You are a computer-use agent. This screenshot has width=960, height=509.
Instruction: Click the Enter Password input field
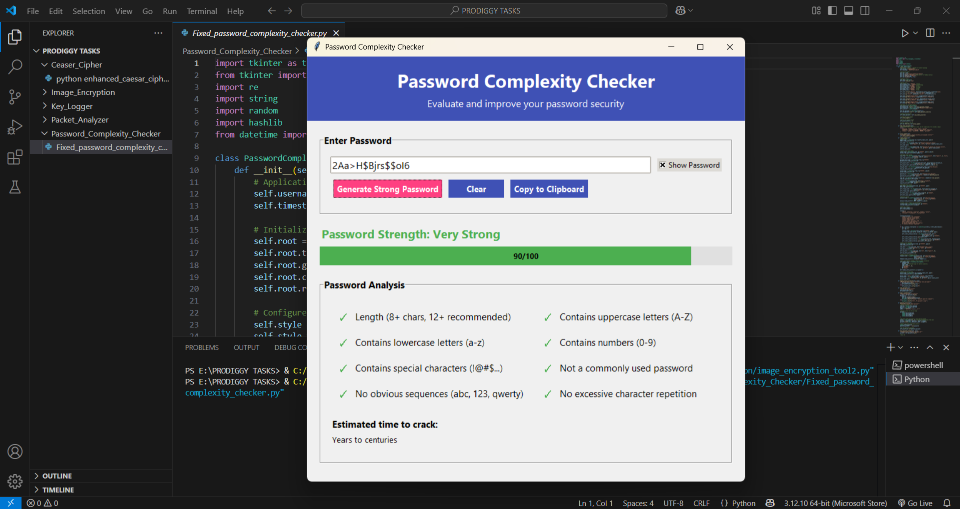pos(490,165)
